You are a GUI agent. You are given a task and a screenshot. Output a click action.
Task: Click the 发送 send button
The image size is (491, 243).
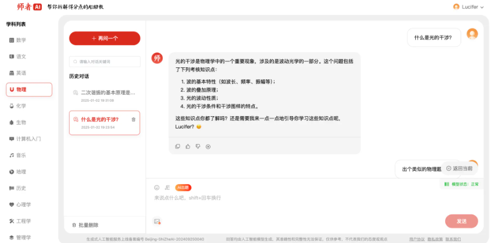coord(462,222)
